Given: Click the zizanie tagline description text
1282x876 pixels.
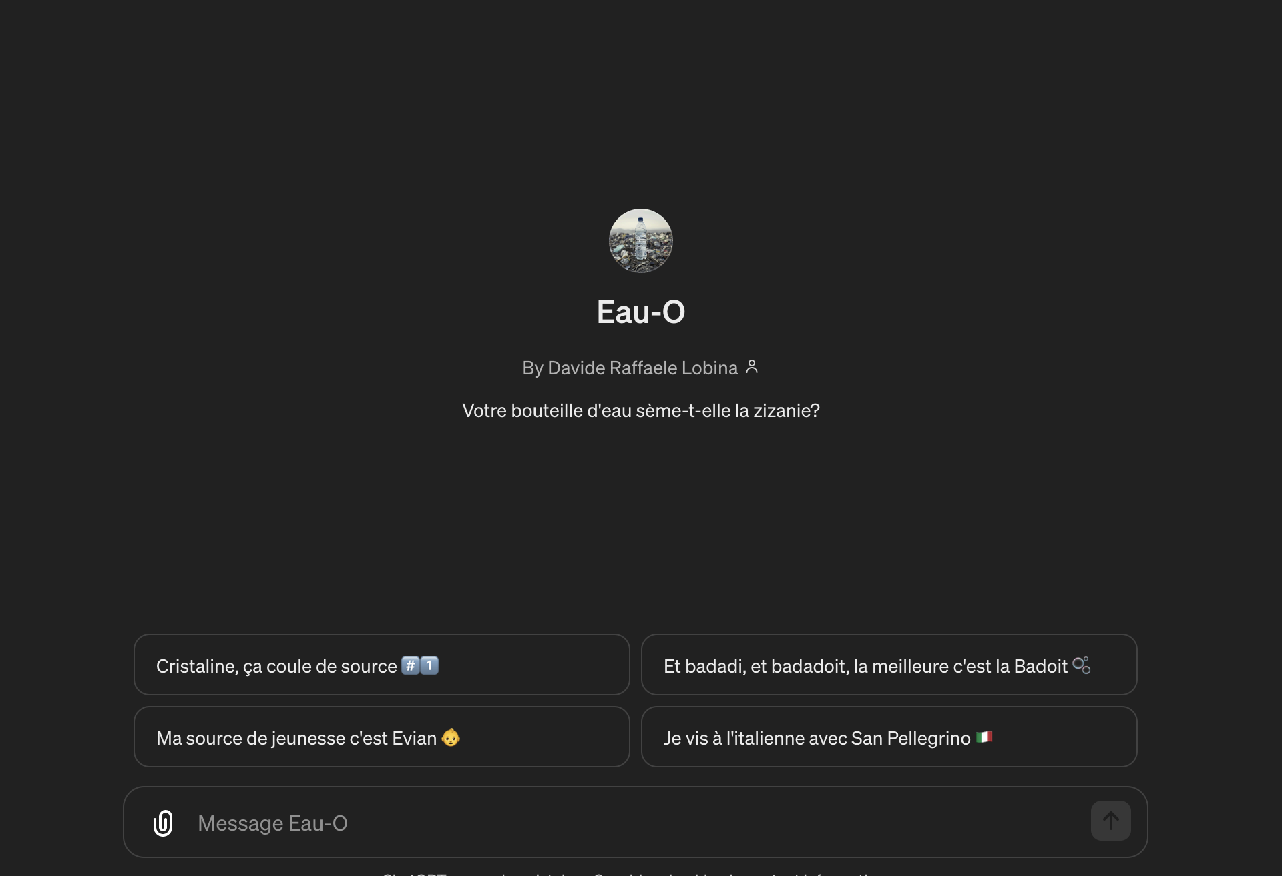Looking at the screenshot, I should point(641,410).
